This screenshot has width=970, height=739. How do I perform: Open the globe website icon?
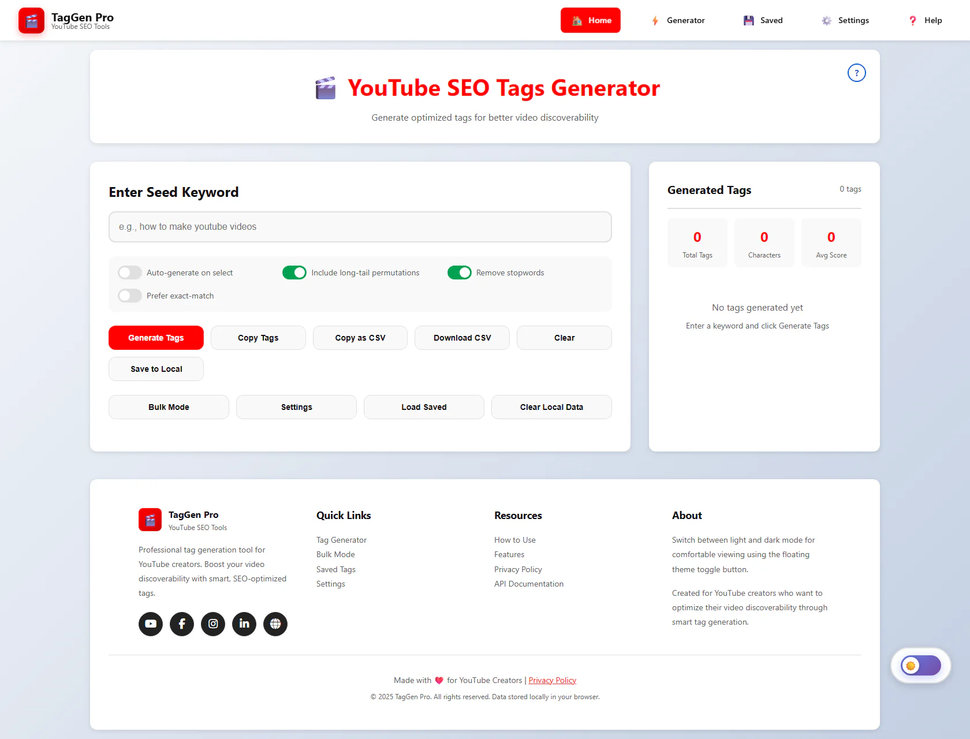pyautogui.click(x=275, y=624)
